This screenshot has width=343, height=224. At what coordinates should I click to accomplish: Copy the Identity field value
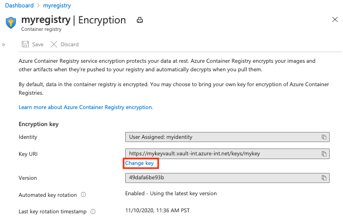pos(323,137)
